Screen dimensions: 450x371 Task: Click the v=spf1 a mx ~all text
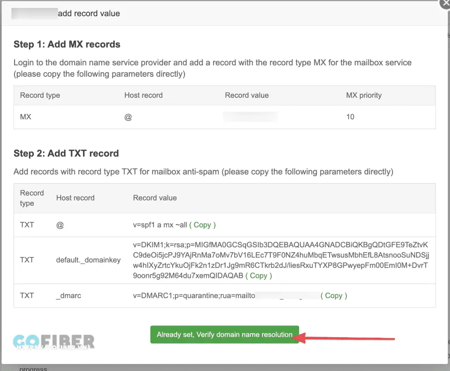pos(160,225)
